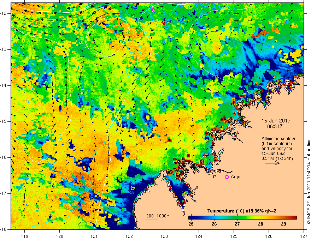
Task: Click latitude axis label -13
Action: (4, 49)
